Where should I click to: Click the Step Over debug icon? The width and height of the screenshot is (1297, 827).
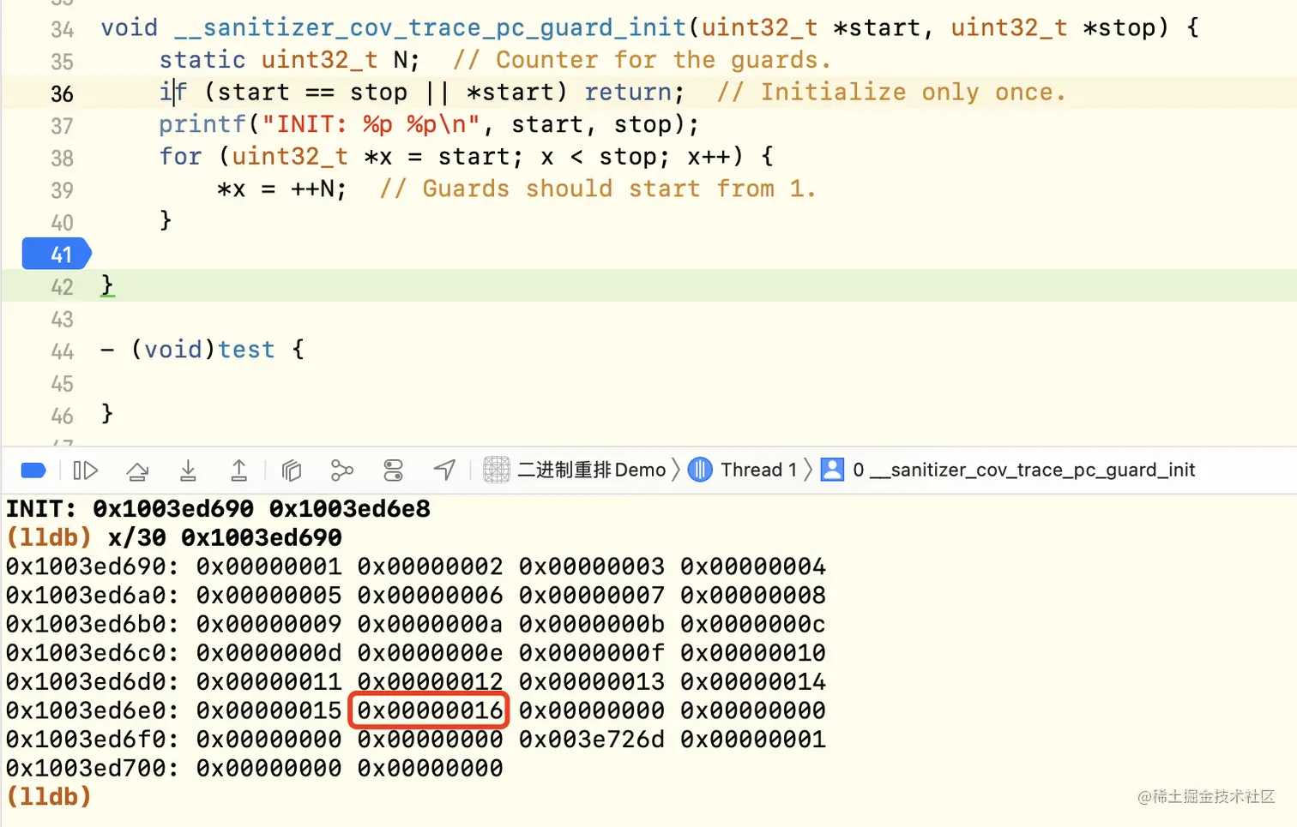point(137,470)
